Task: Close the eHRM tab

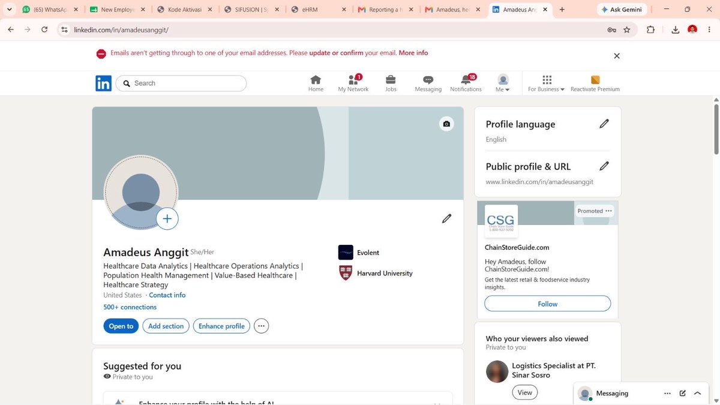Action: click(344, 10)
